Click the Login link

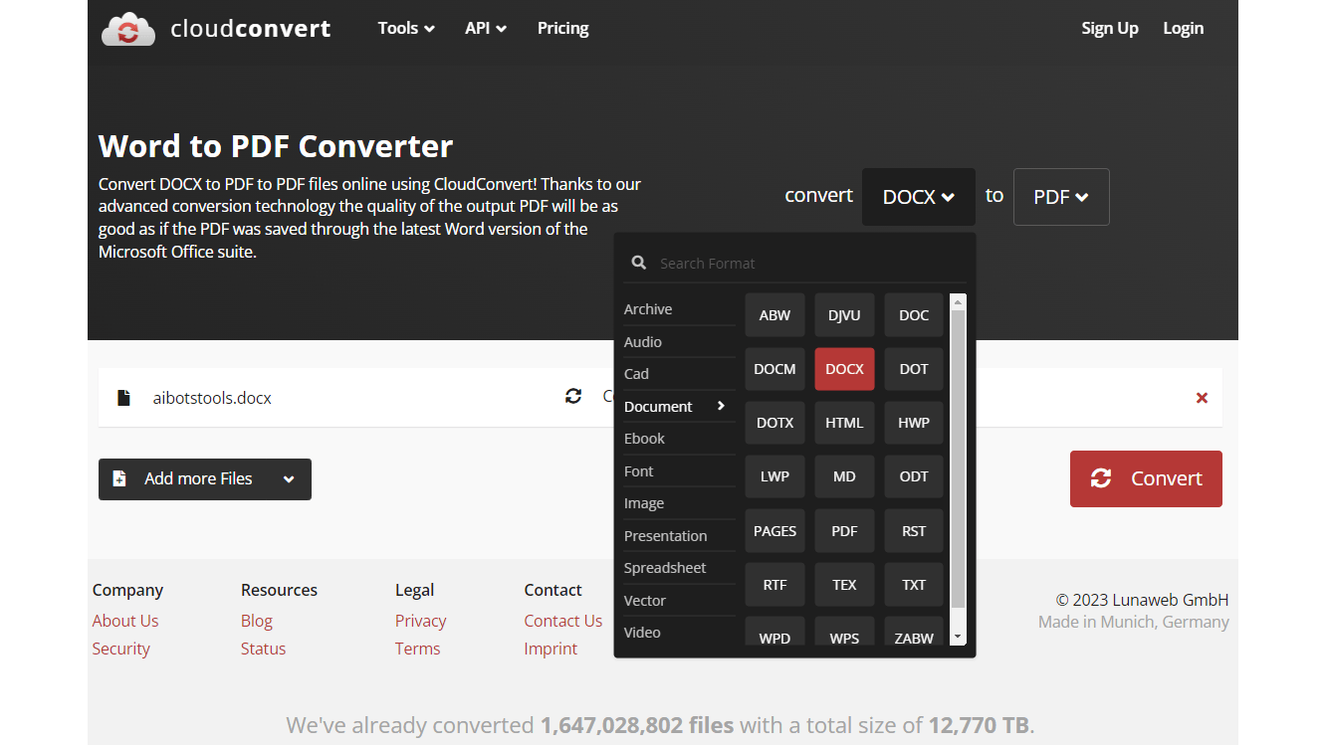[1184, 28]
